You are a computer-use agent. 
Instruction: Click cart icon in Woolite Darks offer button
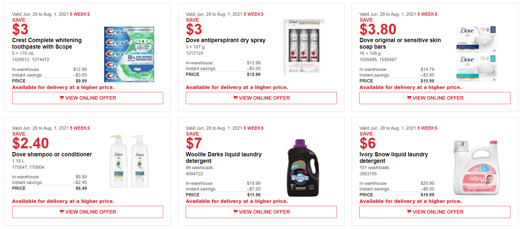tap(235, 211)
